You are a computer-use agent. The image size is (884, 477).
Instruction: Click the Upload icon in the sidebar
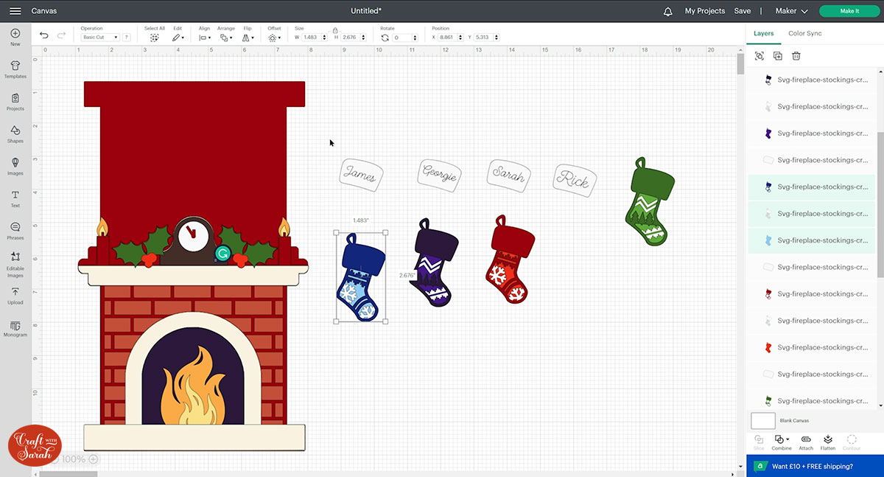click(15, 296)
